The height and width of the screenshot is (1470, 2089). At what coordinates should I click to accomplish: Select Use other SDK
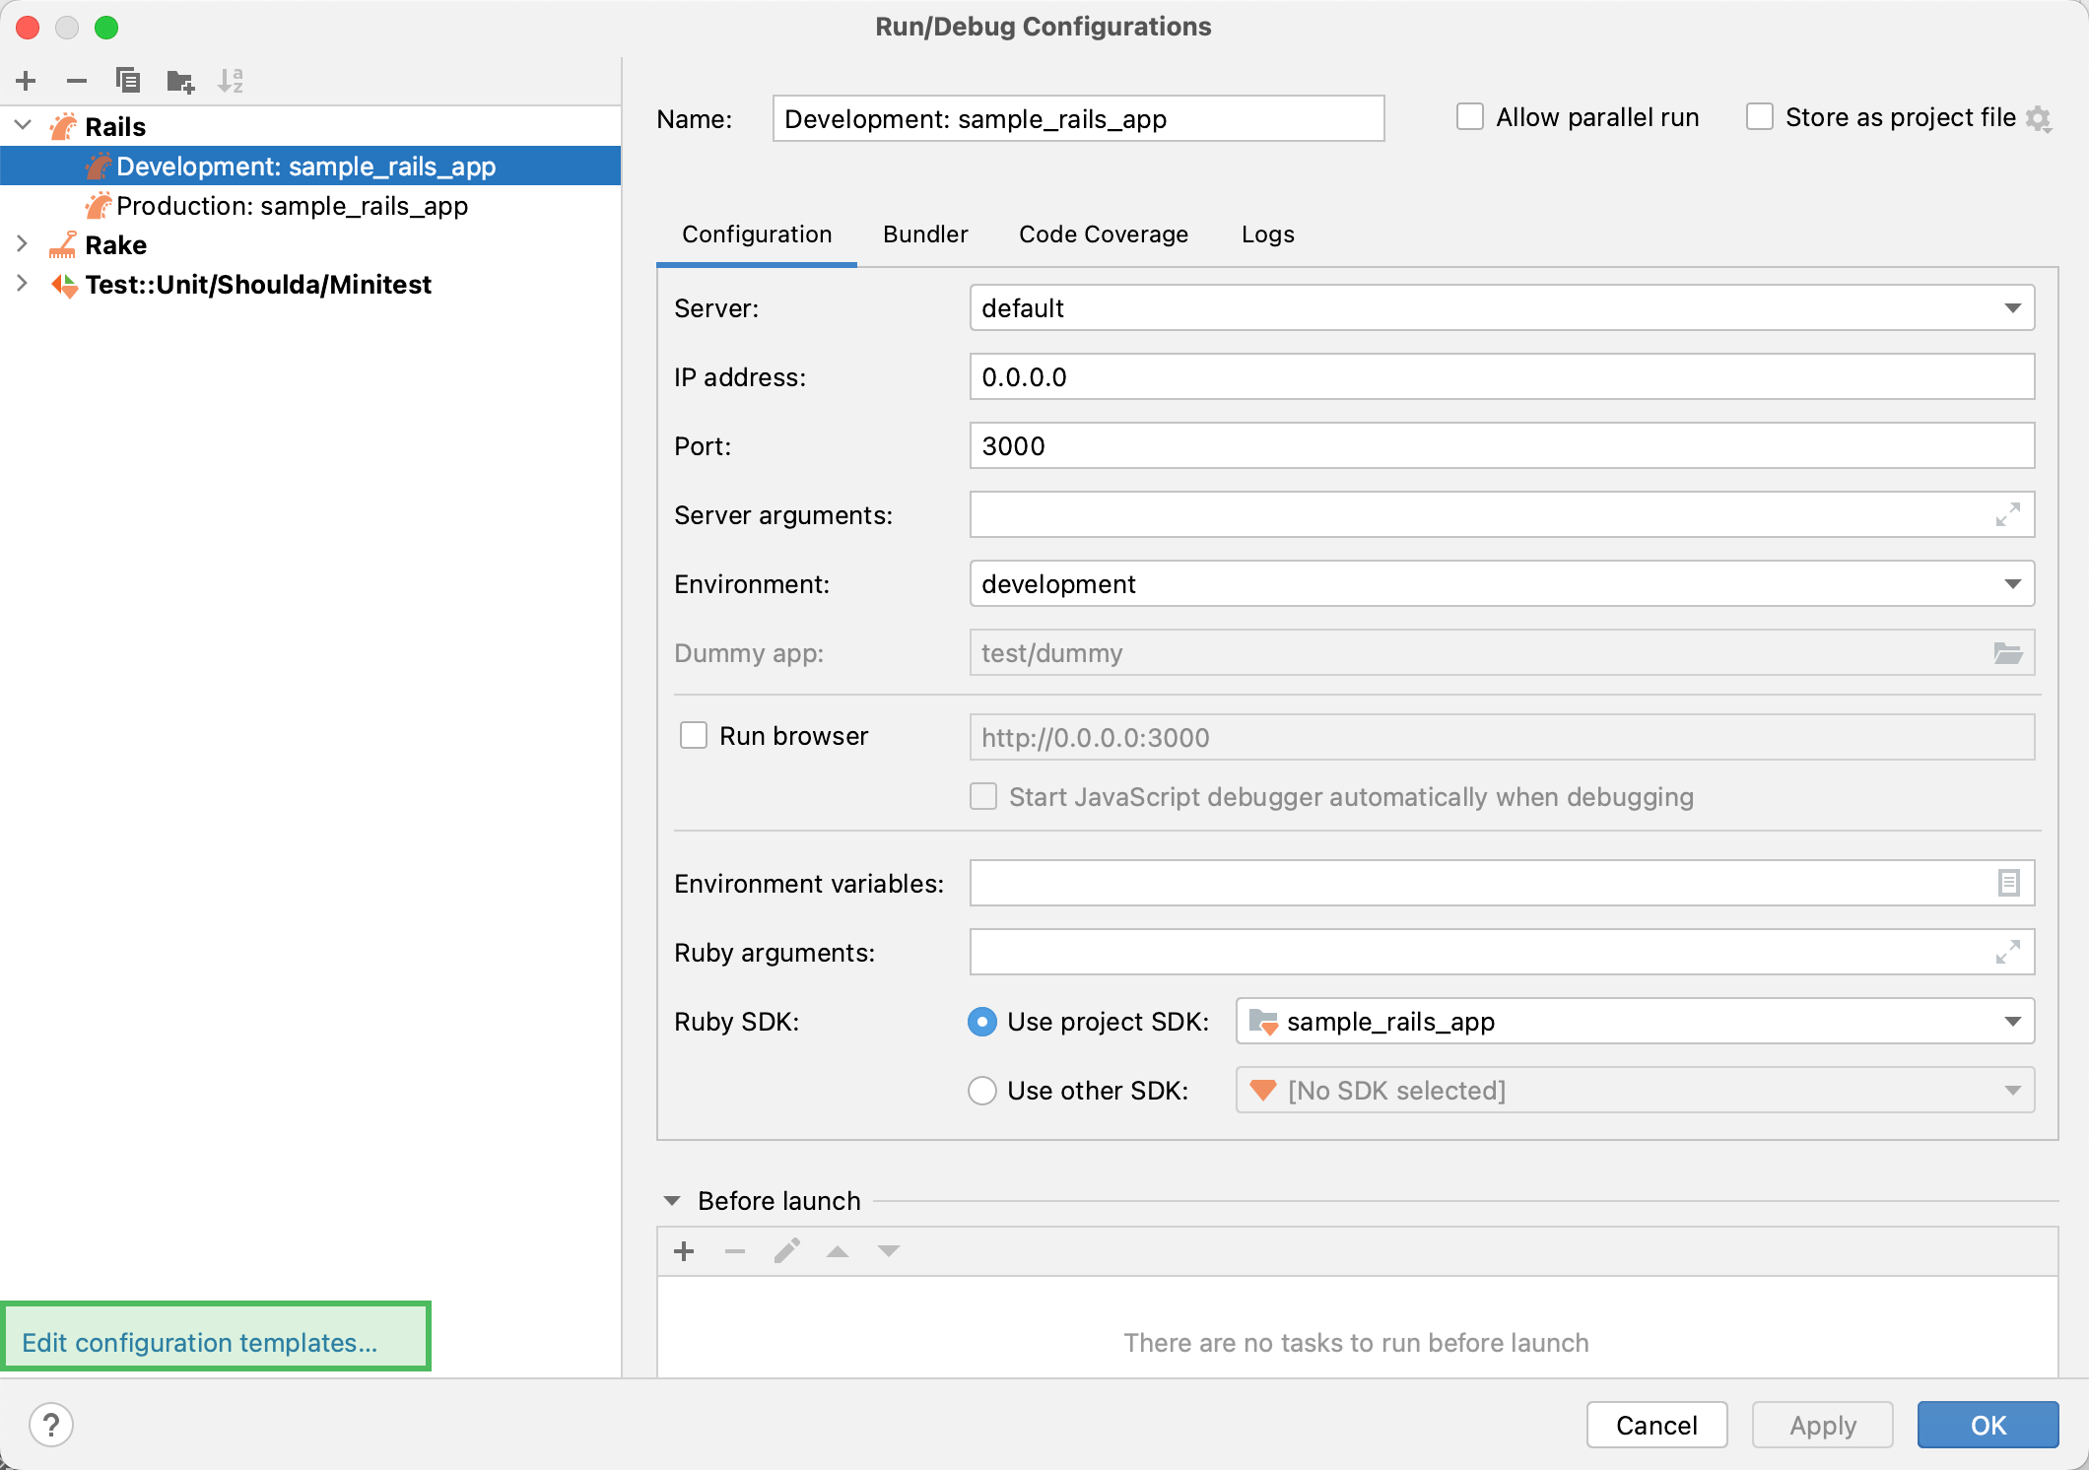tap(981, 1090)
